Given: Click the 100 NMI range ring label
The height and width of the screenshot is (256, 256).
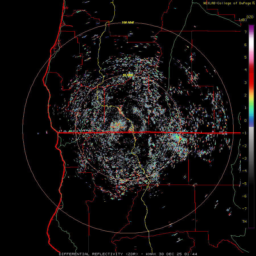Looking at the screenshot, I should (x=128, y=22).
